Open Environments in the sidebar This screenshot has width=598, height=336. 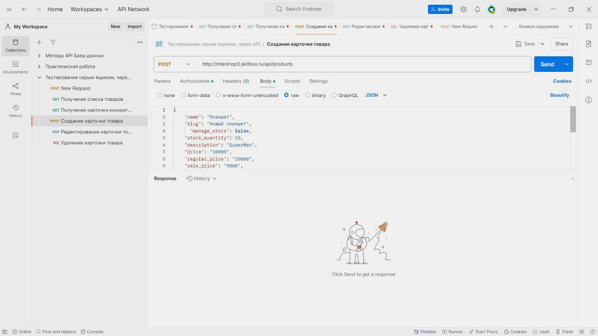click(x=16, y=68)
